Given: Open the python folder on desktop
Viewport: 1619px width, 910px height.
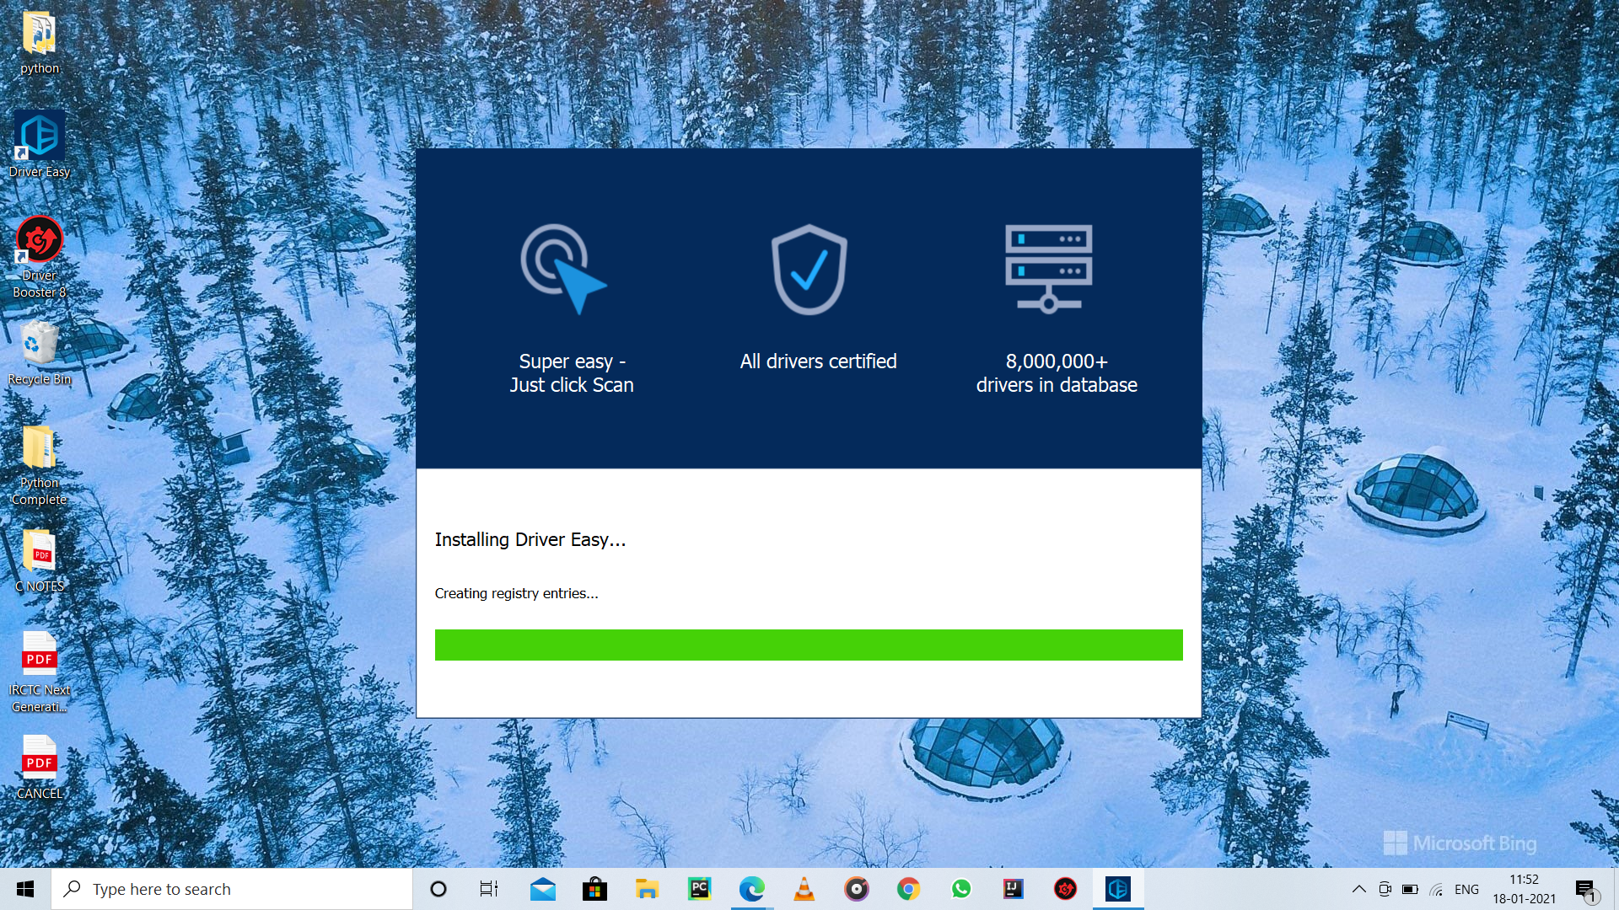Looking at the screenshot, I should click(39, 42).
